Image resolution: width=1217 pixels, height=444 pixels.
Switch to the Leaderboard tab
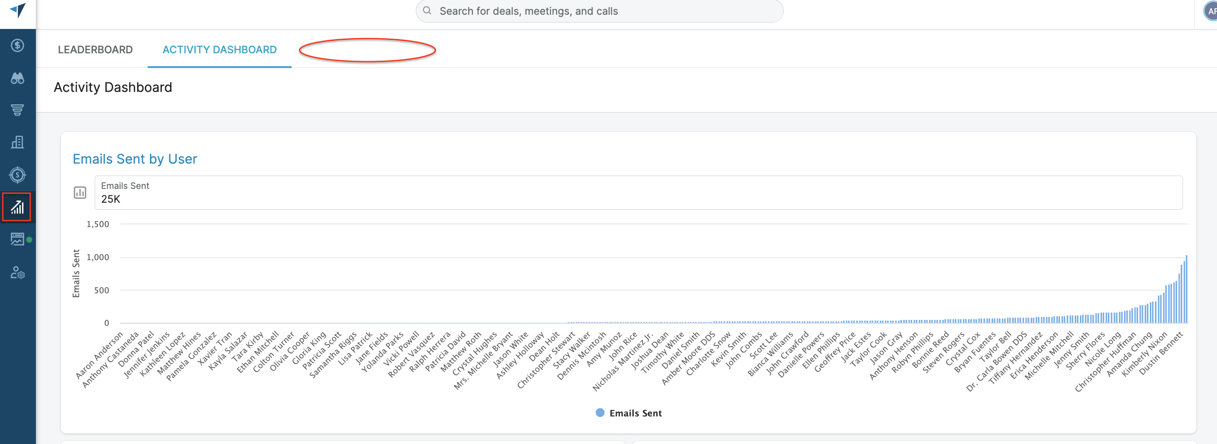point(95,50)
